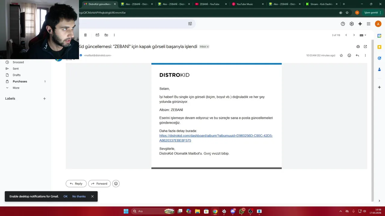Screen dimensions: 385x216
Task: Remove the Inbox label chip
Action: [208, 47]
